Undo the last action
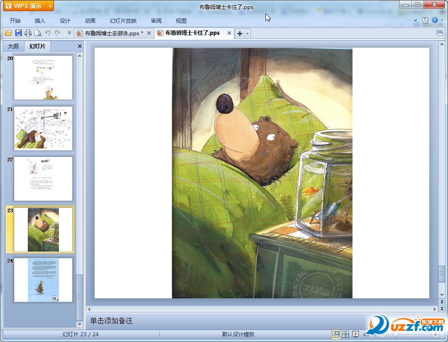448x342 pixels. [x=48, y=33]
